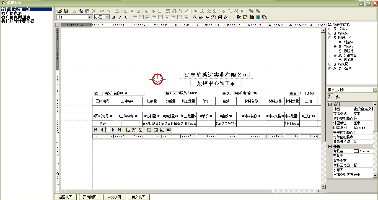The width and height of the screenshot is (378, 200).
Task: Expand the 报表尾 tree node
Action: pos(330,64)
